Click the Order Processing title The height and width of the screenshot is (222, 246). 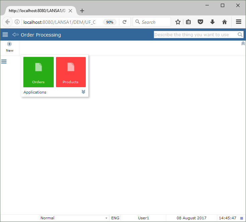41,35
